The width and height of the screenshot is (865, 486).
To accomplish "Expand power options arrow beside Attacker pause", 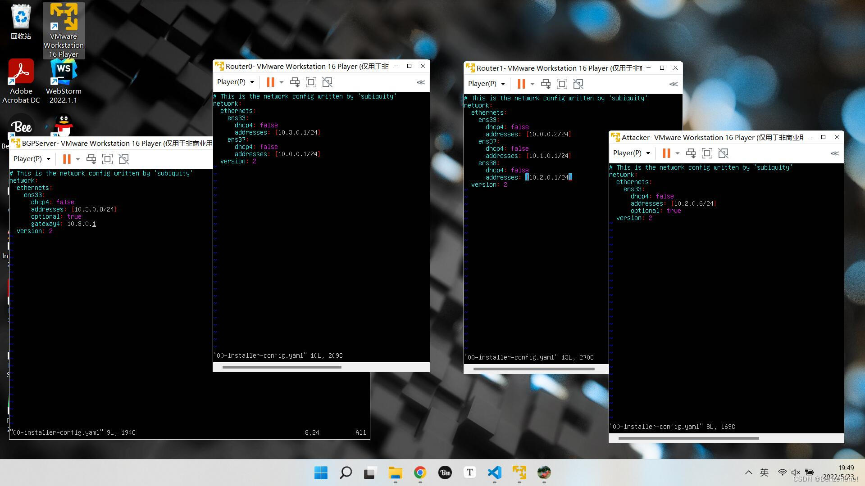I will [678, 153].
